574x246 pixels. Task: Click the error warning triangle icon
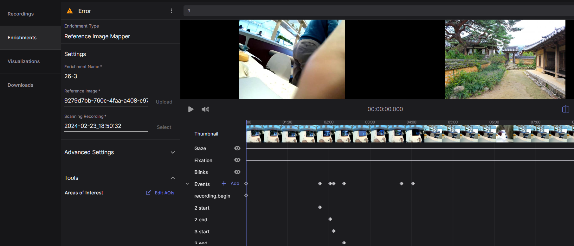[x=70, y=11]
